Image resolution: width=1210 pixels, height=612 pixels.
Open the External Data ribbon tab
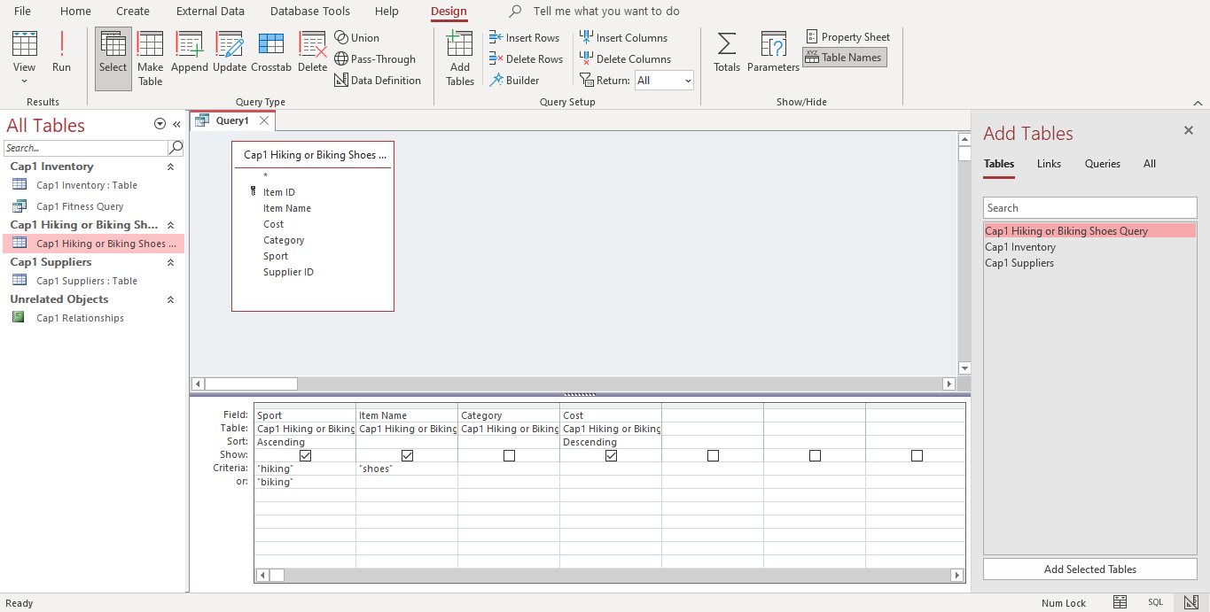pos(210,11)
